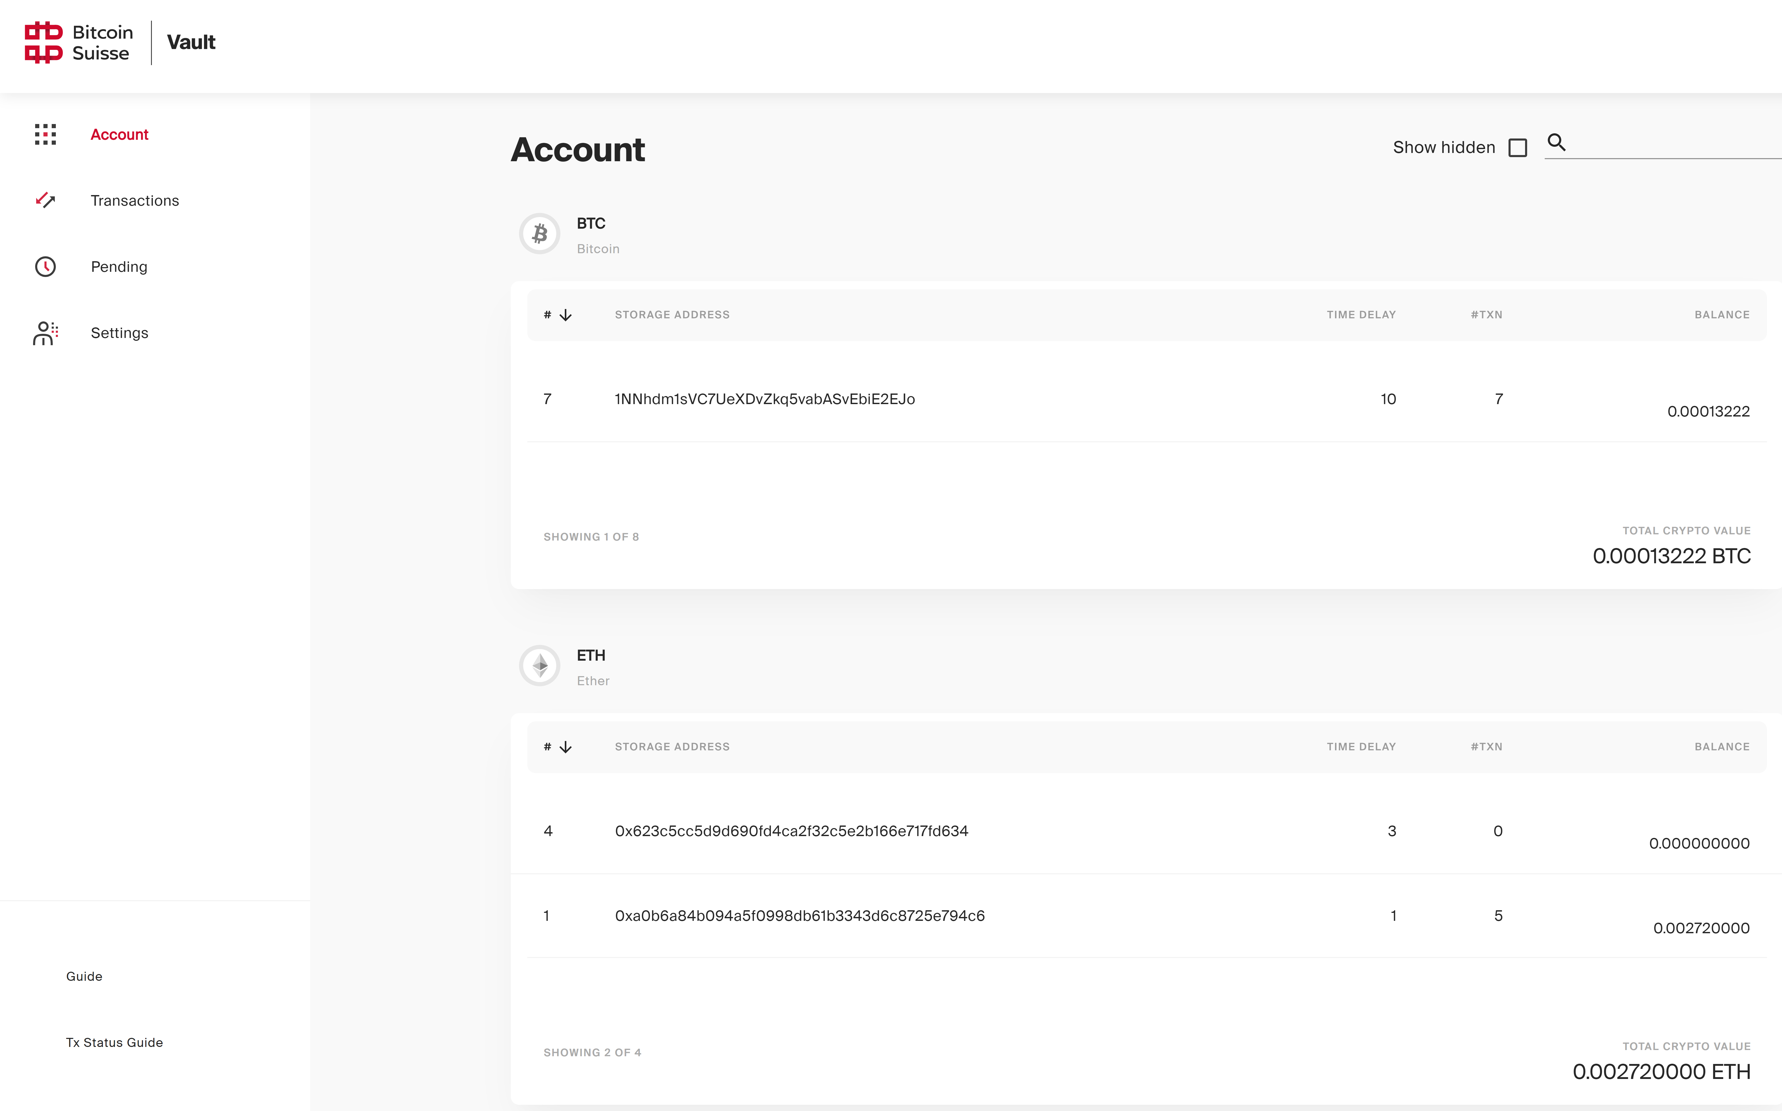The width and height of the screenshot is (1782, 1111).
Task: Click the search magnifier icon
Action: (x=1556, y=142)
